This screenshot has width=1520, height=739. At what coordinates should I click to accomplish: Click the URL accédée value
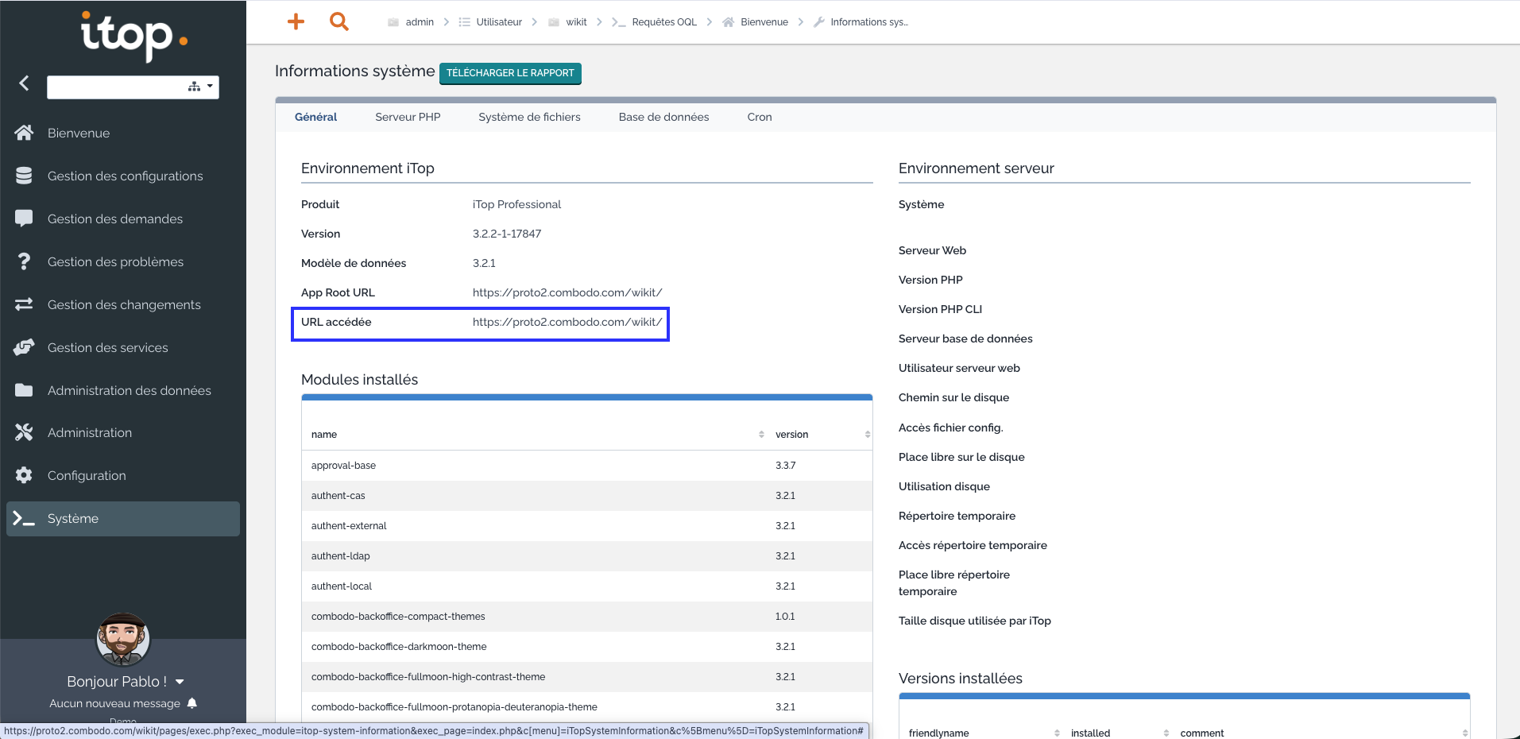pos(567,322)
